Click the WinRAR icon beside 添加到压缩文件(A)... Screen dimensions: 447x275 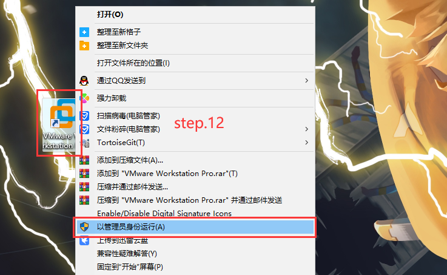pos(84,160)
